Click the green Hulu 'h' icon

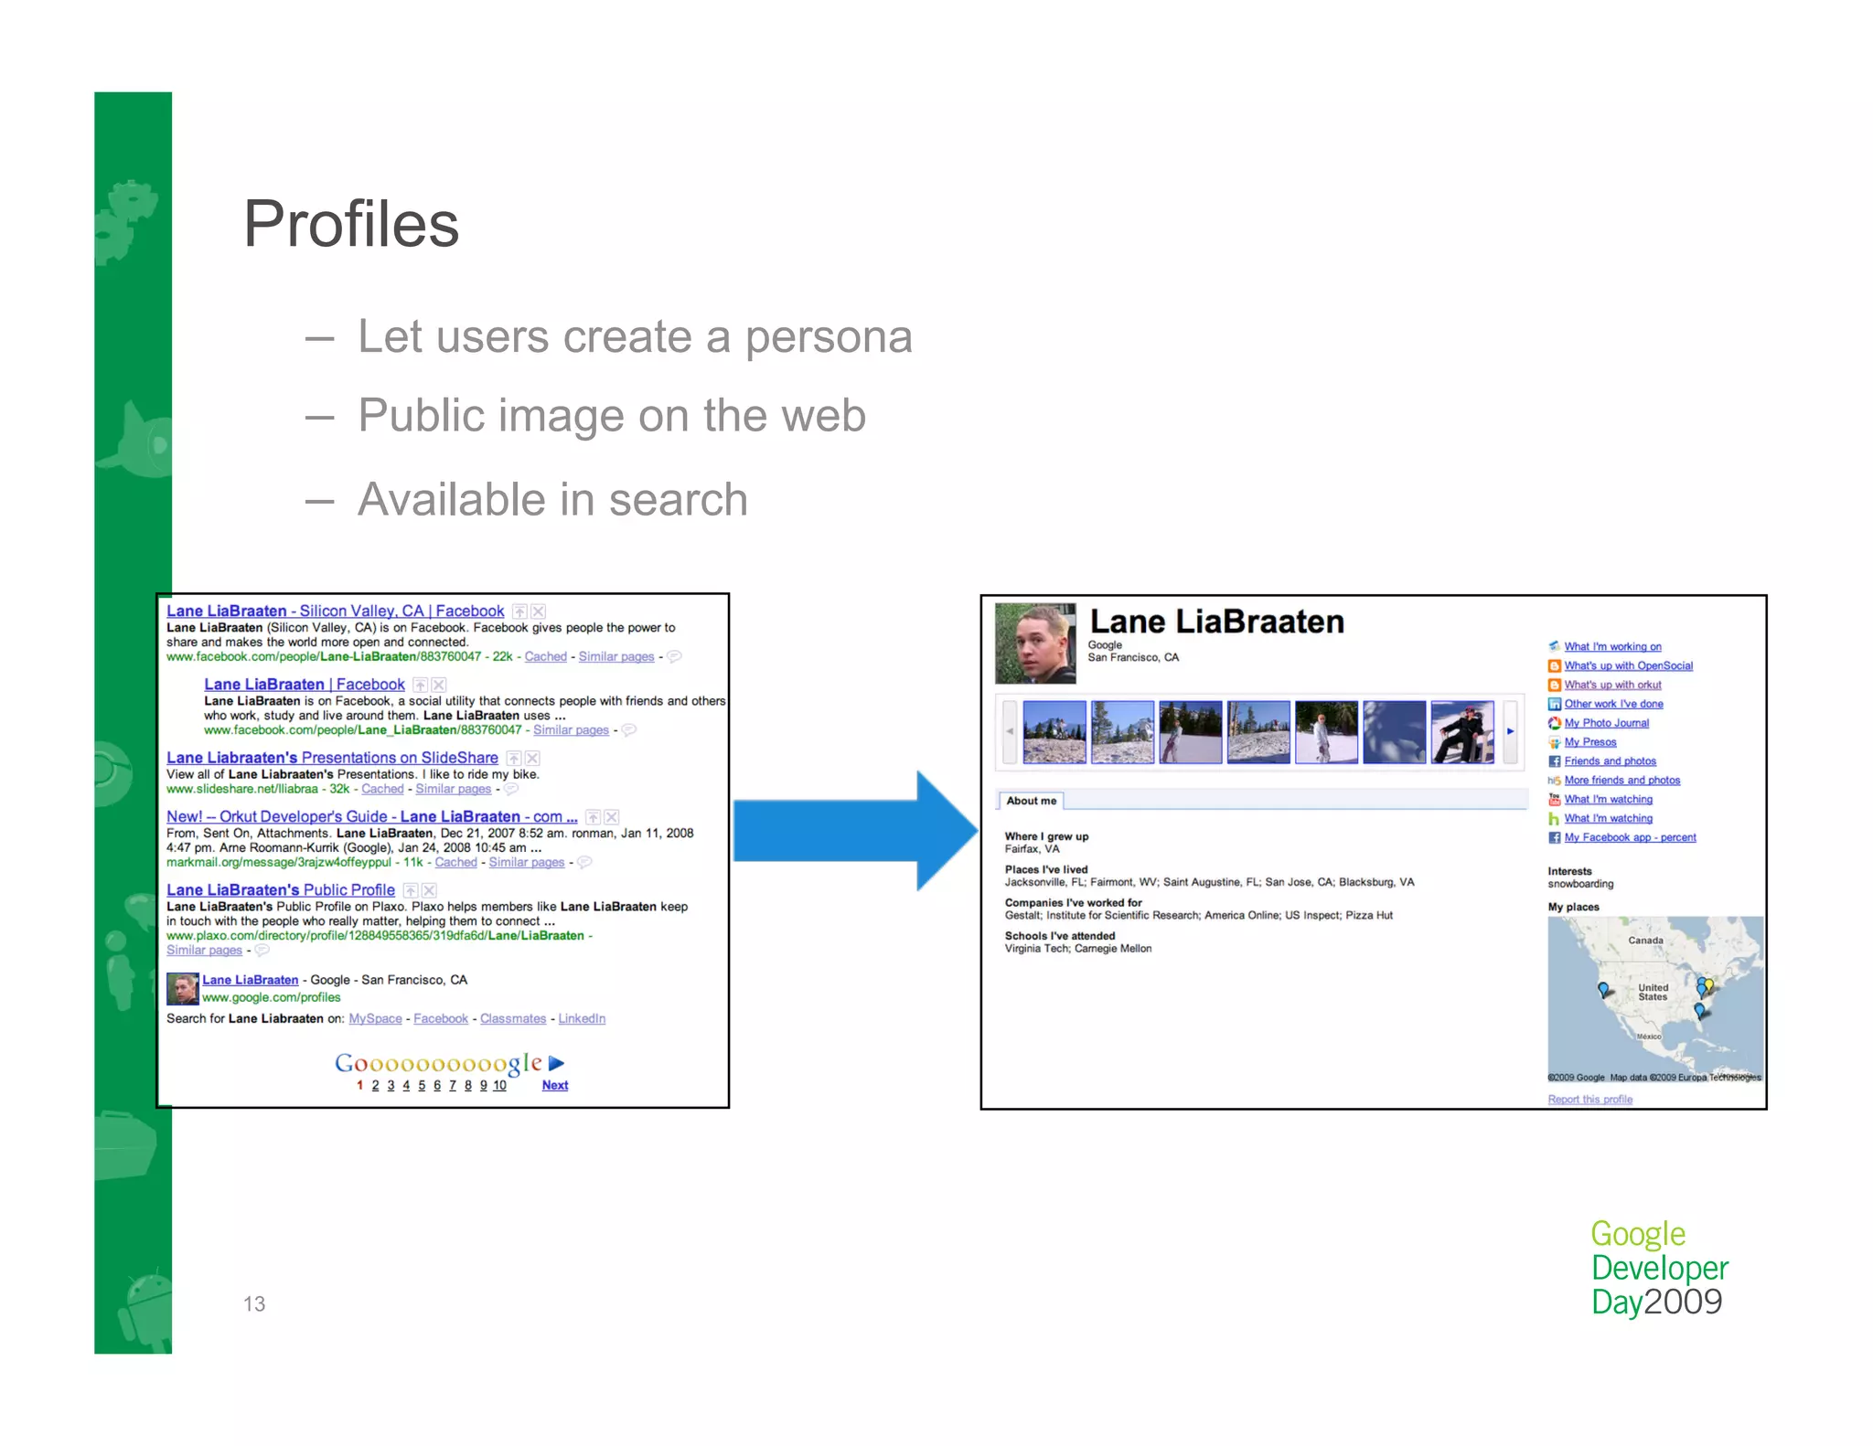[x=1554, y=818]
